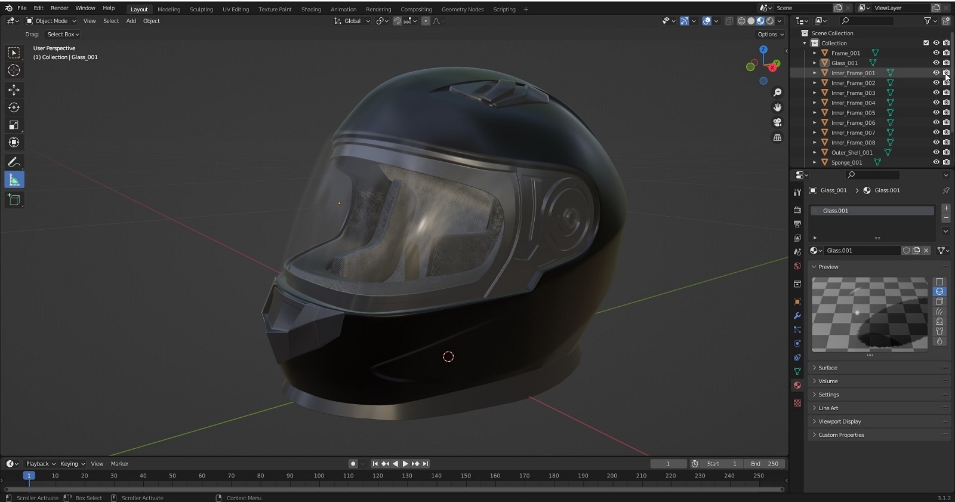Select sphere preview shape icon
This screenshot has height=502, width=955.
(939, 291)
